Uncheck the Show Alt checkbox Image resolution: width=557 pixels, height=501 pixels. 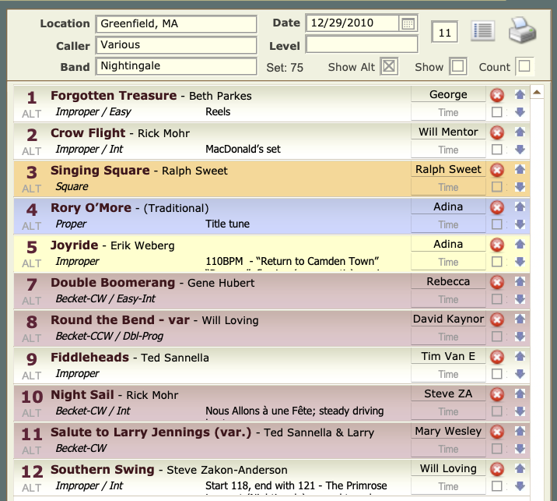click(x=389, y=67)
